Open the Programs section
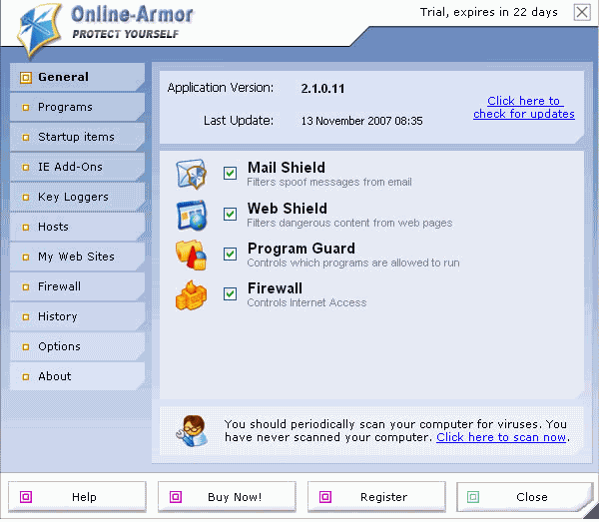Viewport: 599px width, 522px height. 77,108
